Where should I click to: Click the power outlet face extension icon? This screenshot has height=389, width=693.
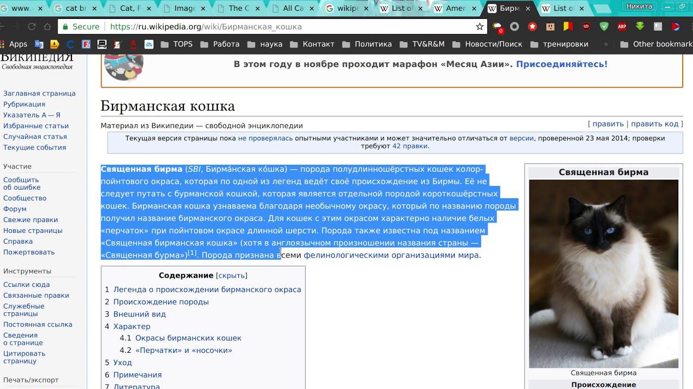550,26
